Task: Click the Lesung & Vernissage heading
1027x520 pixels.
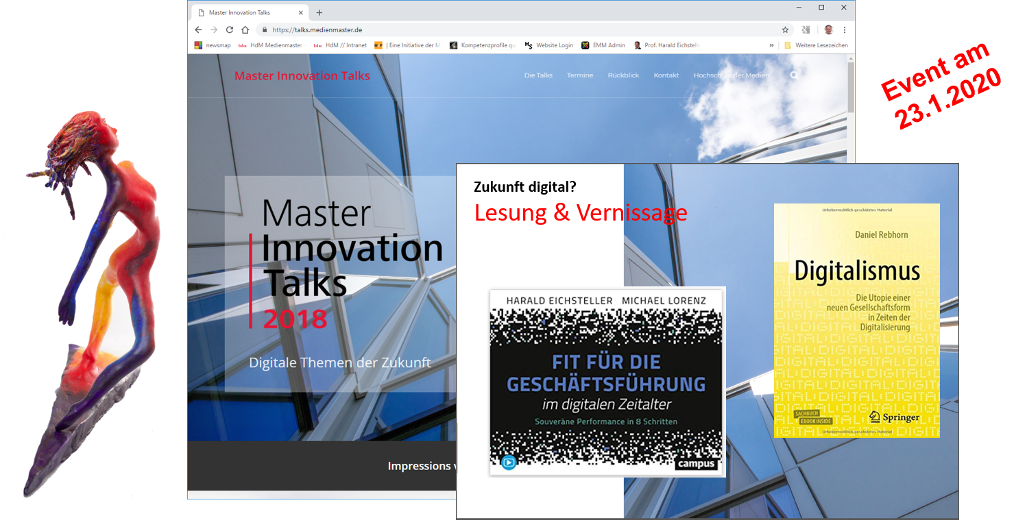Action: pos(581,212)
